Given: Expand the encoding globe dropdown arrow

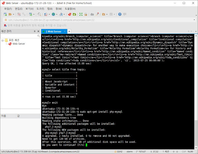Looking at the screenshot, I should pyautogui.click(x=57, y=15).
